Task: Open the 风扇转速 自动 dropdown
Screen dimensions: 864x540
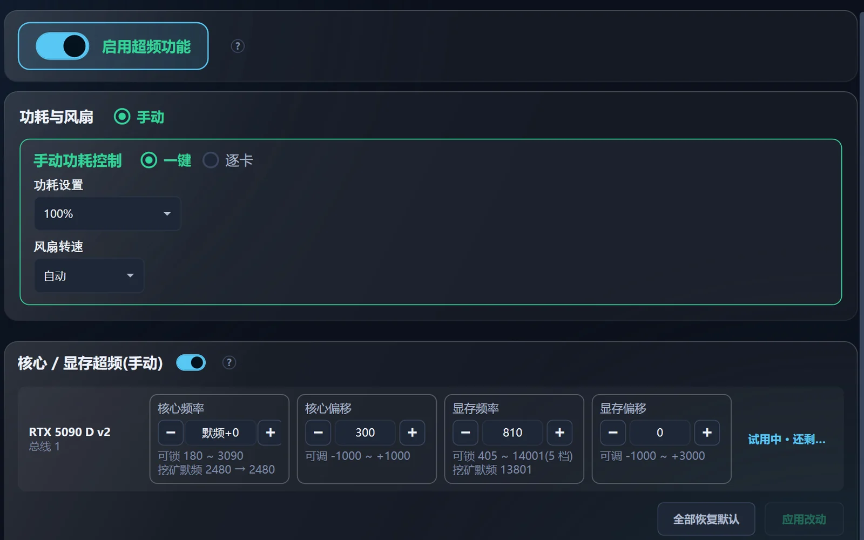Action: coord(89,276)
